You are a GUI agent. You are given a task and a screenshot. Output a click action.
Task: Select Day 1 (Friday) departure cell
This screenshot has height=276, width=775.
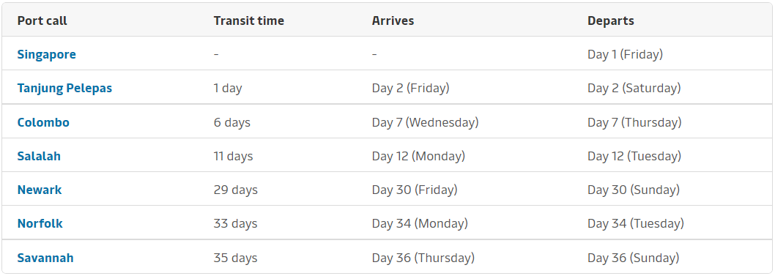(x=626, y=54)
